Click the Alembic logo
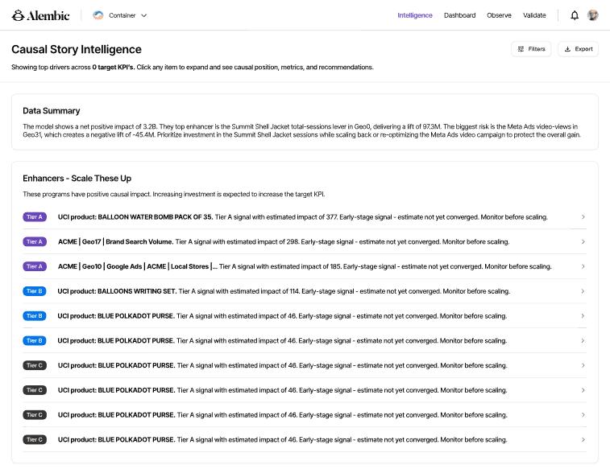This screenshot has height=469, width=610. point(41,15)
